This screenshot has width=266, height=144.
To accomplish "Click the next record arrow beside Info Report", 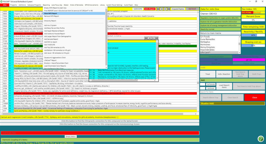I will 165,9.
